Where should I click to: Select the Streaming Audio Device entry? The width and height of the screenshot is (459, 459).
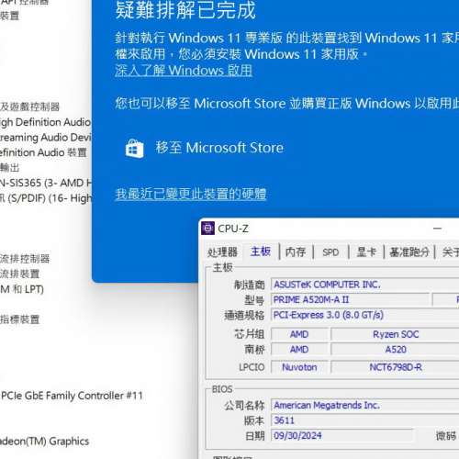pos(46,137)
